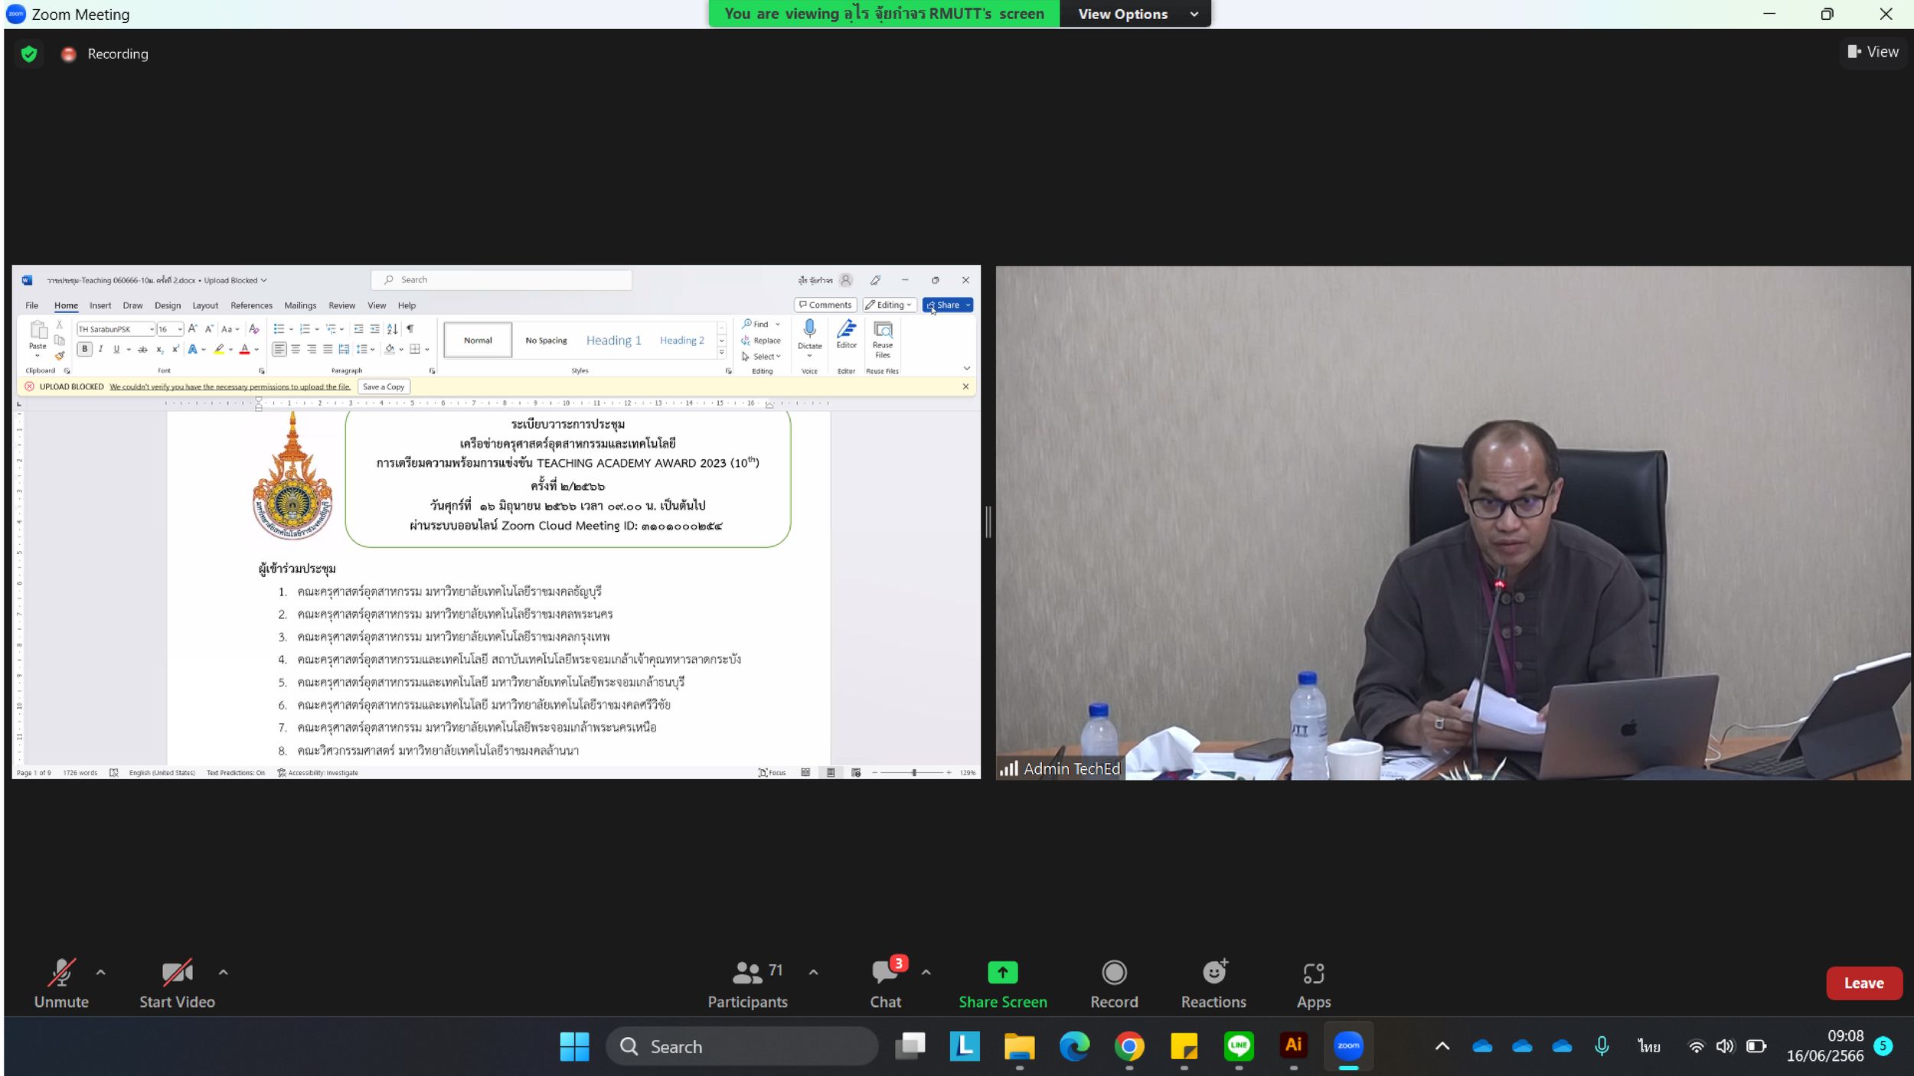Click the upload permissions warning link
Viewport: 1914px width, 1076px height.
tap(230, 386)
